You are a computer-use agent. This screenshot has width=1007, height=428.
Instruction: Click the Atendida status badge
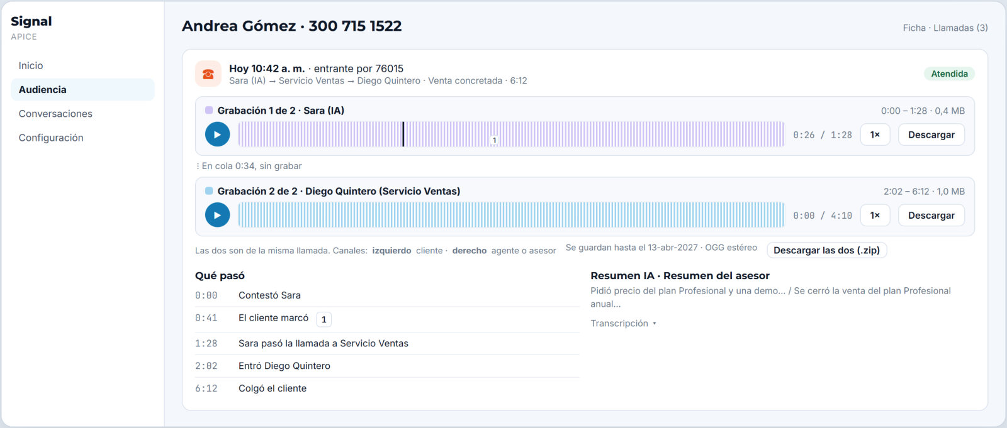pyautogui.click(x=949, y=74)
